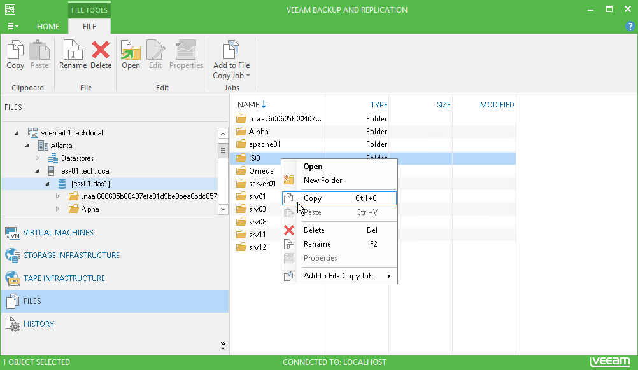
Task: Expand the Alpha folder in the tree
Action: point(58,209)
